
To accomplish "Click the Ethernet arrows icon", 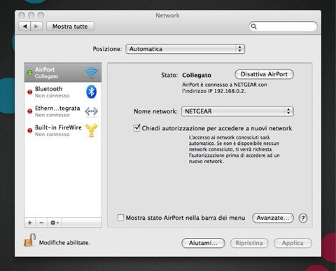I will [x=91, y=111].
